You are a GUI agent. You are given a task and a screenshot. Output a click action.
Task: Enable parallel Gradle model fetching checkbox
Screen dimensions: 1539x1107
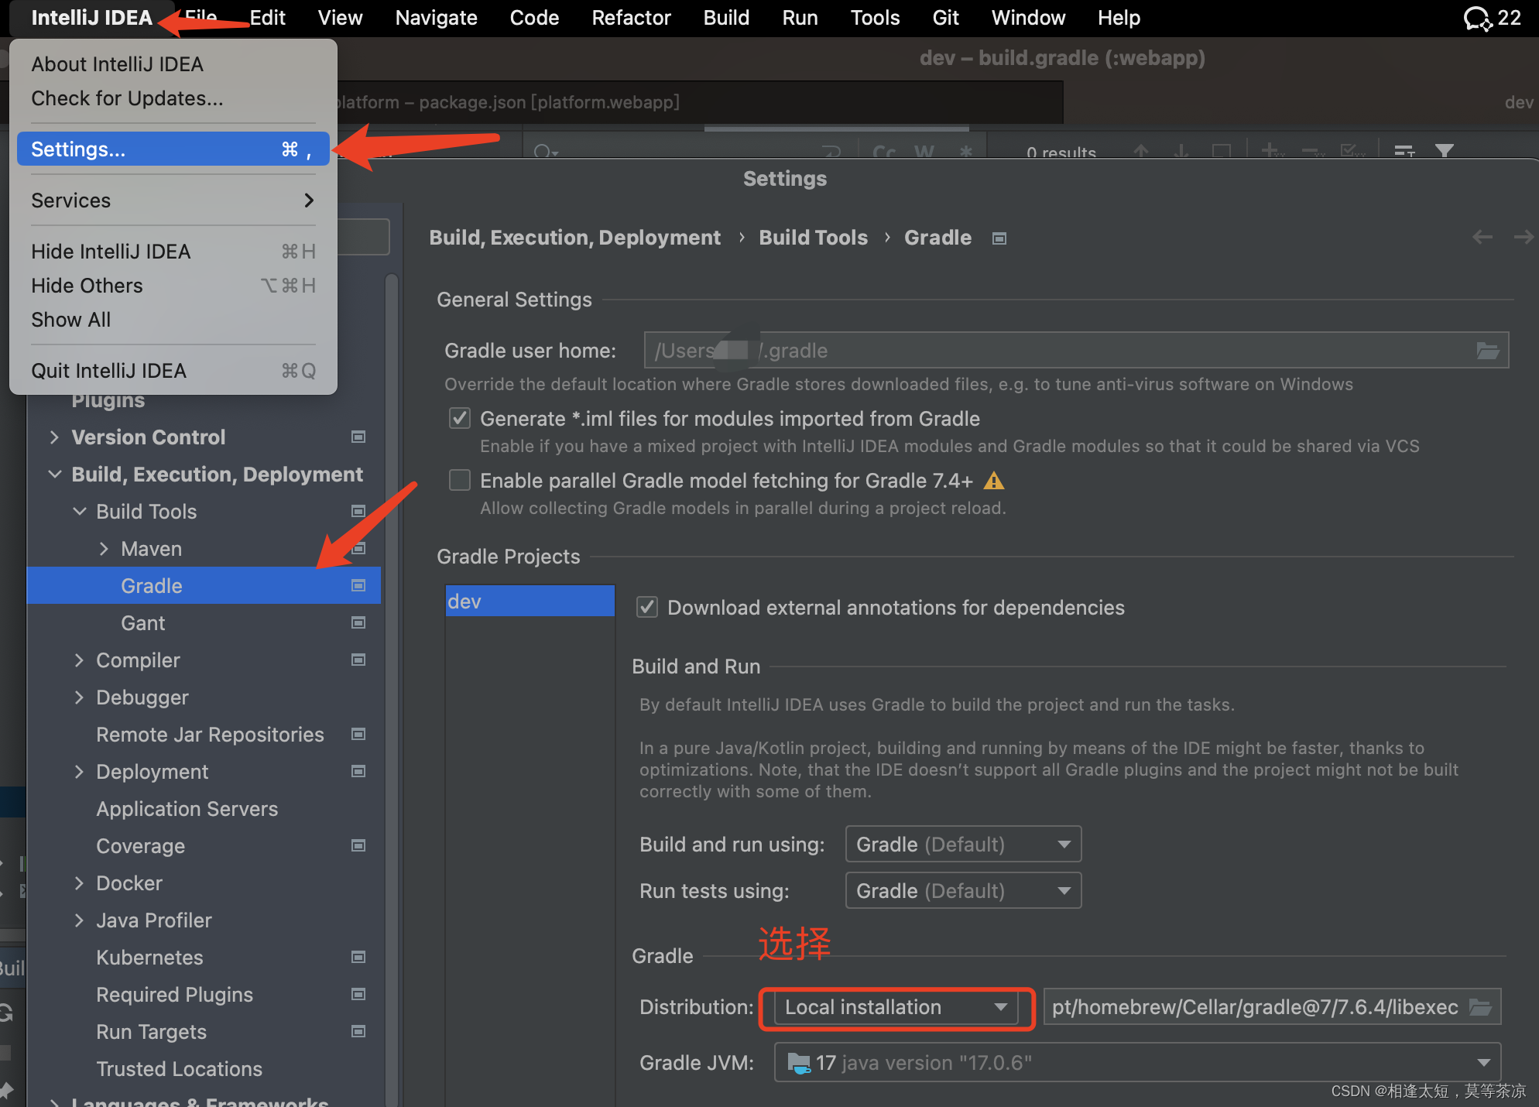tap(460, 481)
